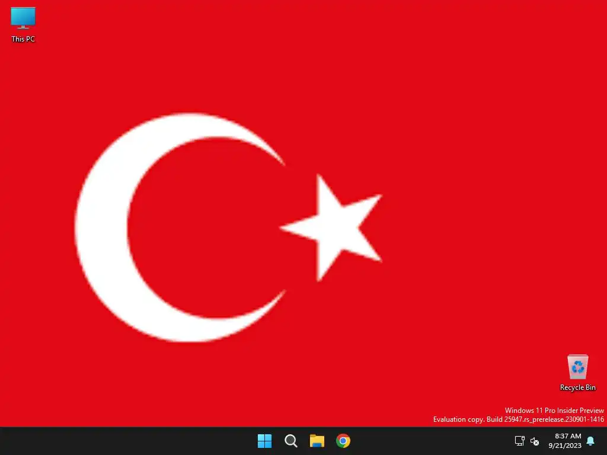Open taskbar Search
This screenshot has height=455, width=607.
290,441
